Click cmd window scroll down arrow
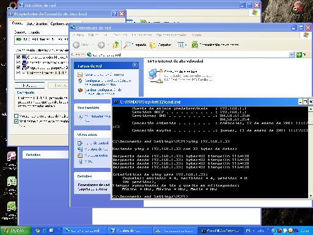313x235 pixels. pyautogui.click(x=311, y=196)
